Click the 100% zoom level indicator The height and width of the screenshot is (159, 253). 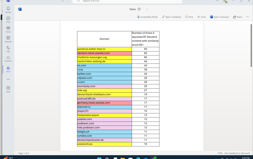click(220, 153)
